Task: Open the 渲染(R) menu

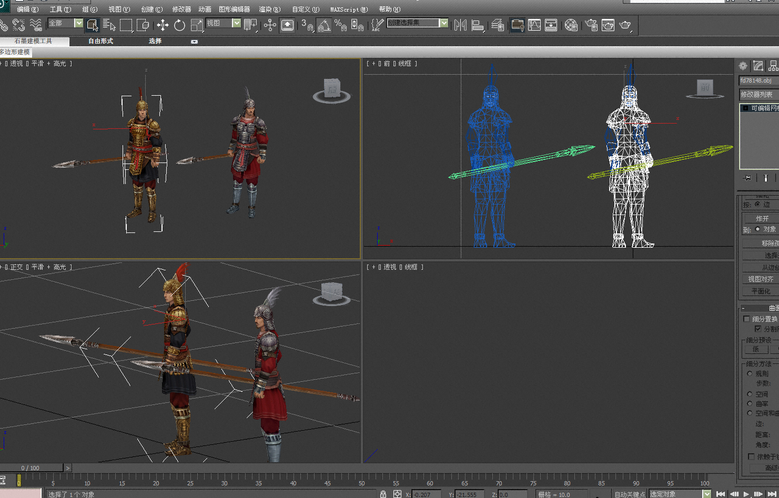Action: click(x=269, y=9)
